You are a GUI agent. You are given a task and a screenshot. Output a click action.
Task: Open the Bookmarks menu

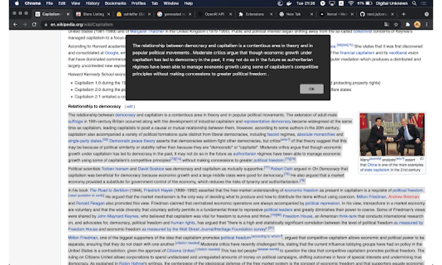coord(115,4)
